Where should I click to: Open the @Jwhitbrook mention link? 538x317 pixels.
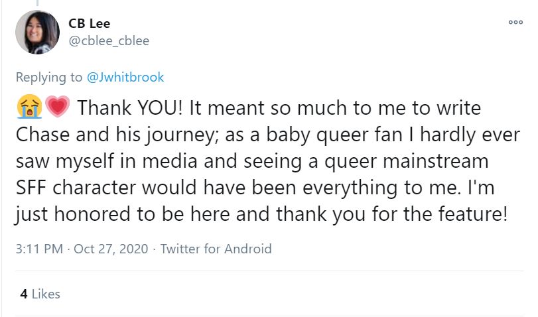[x=125, y=78]
